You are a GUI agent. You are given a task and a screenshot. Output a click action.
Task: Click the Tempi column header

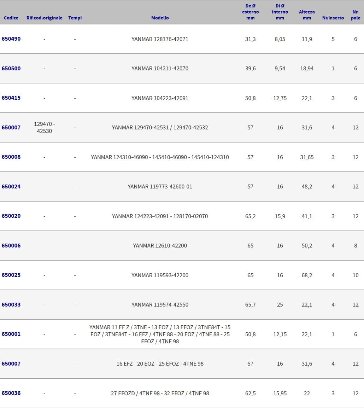[75, 18]
